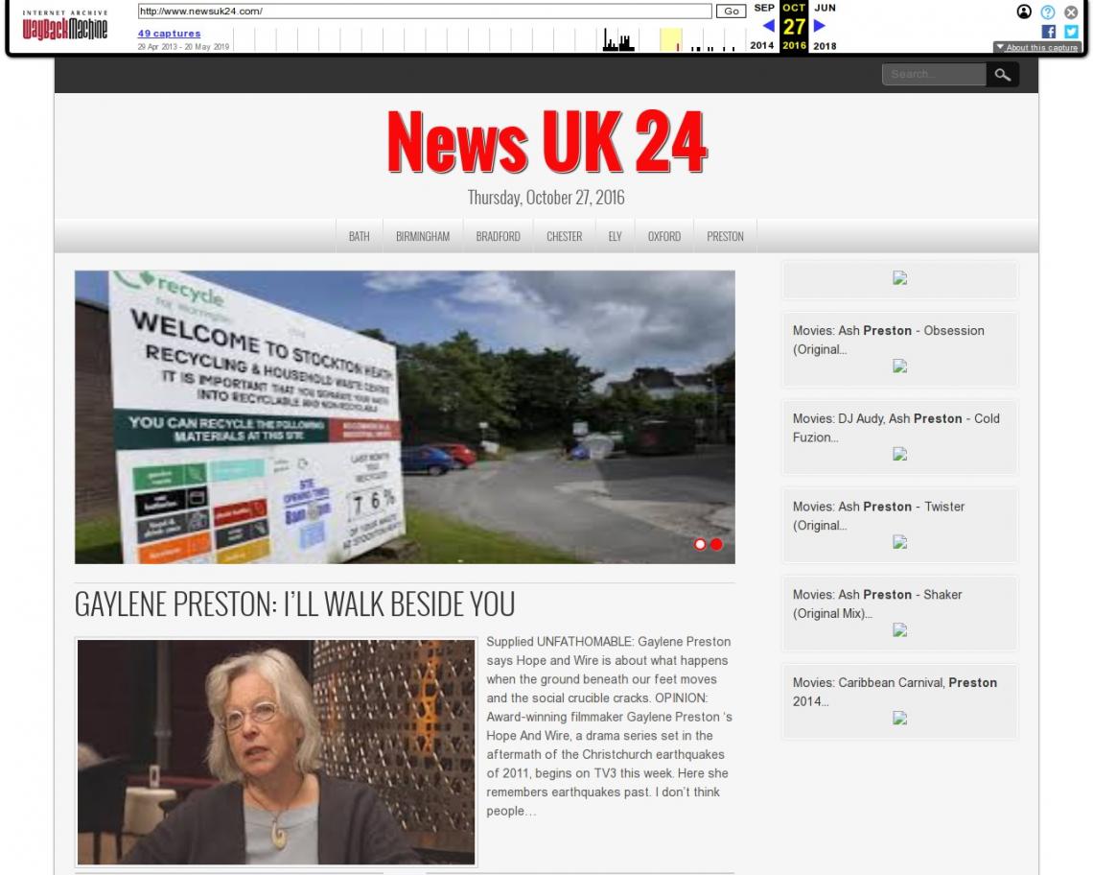Viewport: 1093px width, 875px height.
Task: Open the Wayback user account icon
Action: [1024, 12]
